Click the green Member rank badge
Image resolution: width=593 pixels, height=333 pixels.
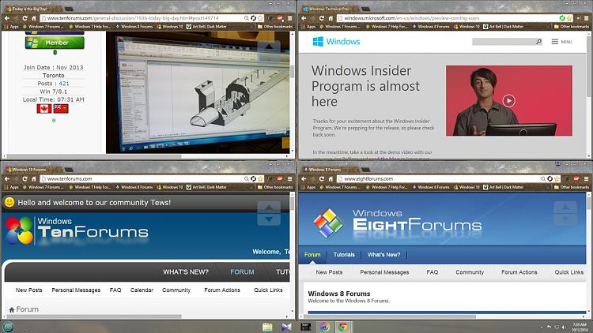click(55, 43)
